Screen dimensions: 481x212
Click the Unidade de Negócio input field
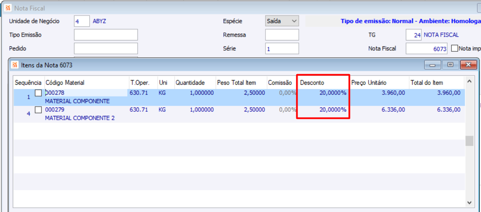point(82,21)
